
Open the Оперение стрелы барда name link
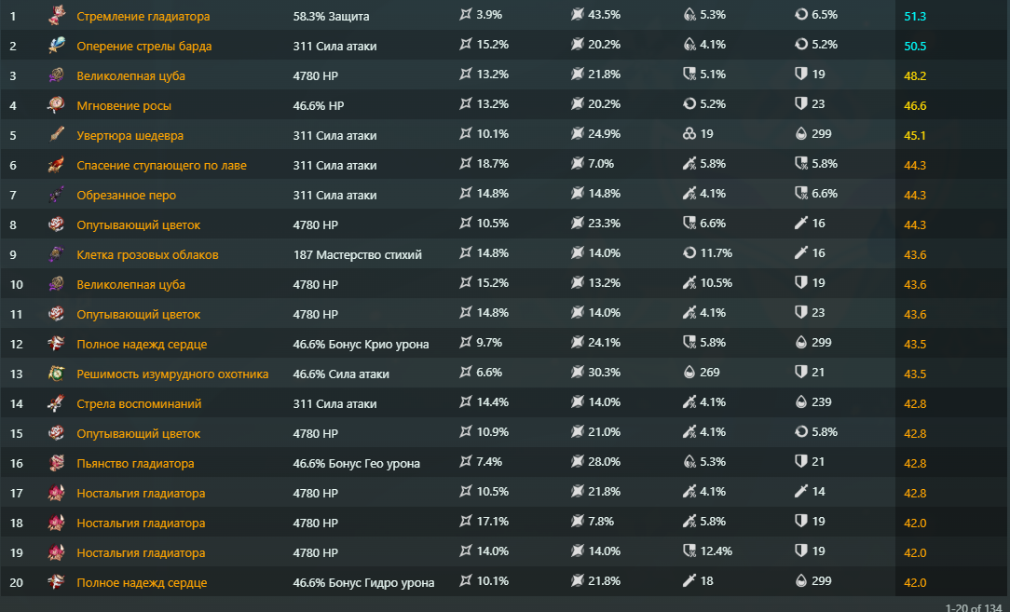pyautogui.click(x=143, y=46)
